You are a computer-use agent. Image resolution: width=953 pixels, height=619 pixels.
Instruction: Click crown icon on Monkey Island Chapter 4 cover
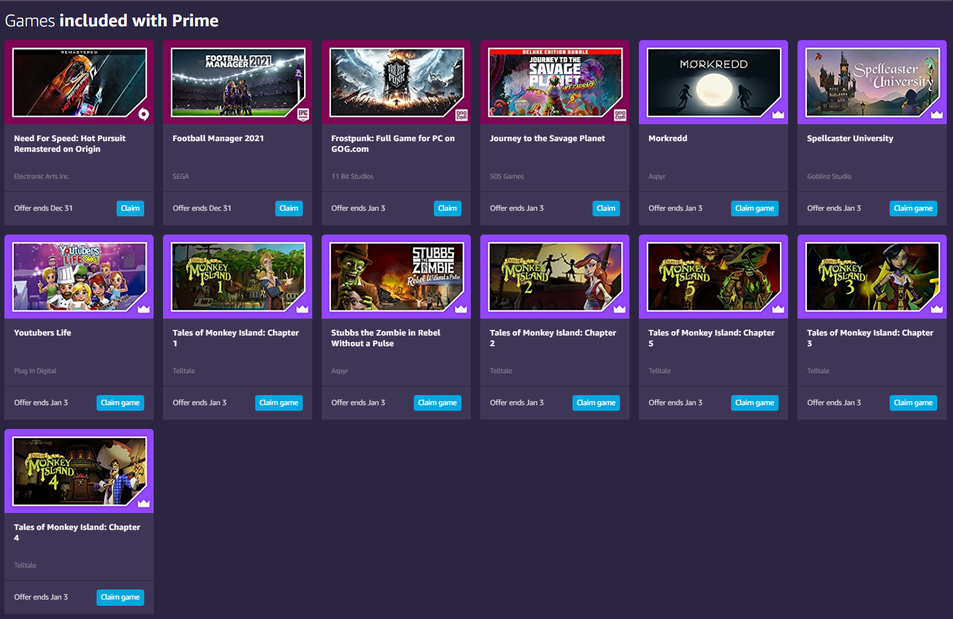[144, 503]
